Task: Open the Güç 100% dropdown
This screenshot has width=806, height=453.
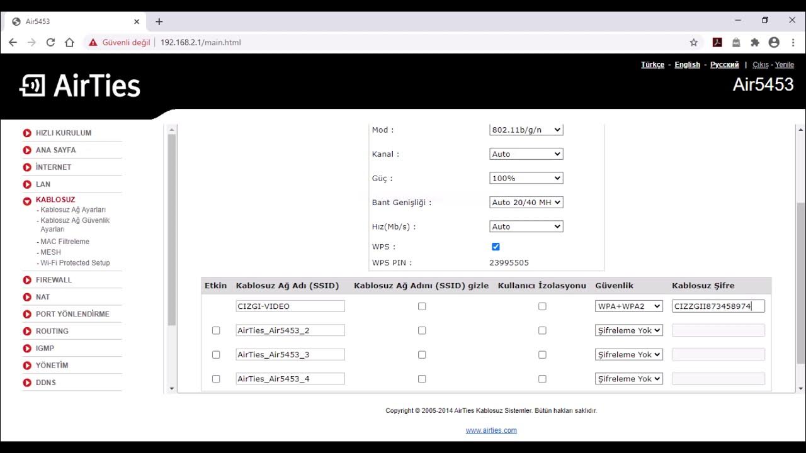Action: [526, 178]
